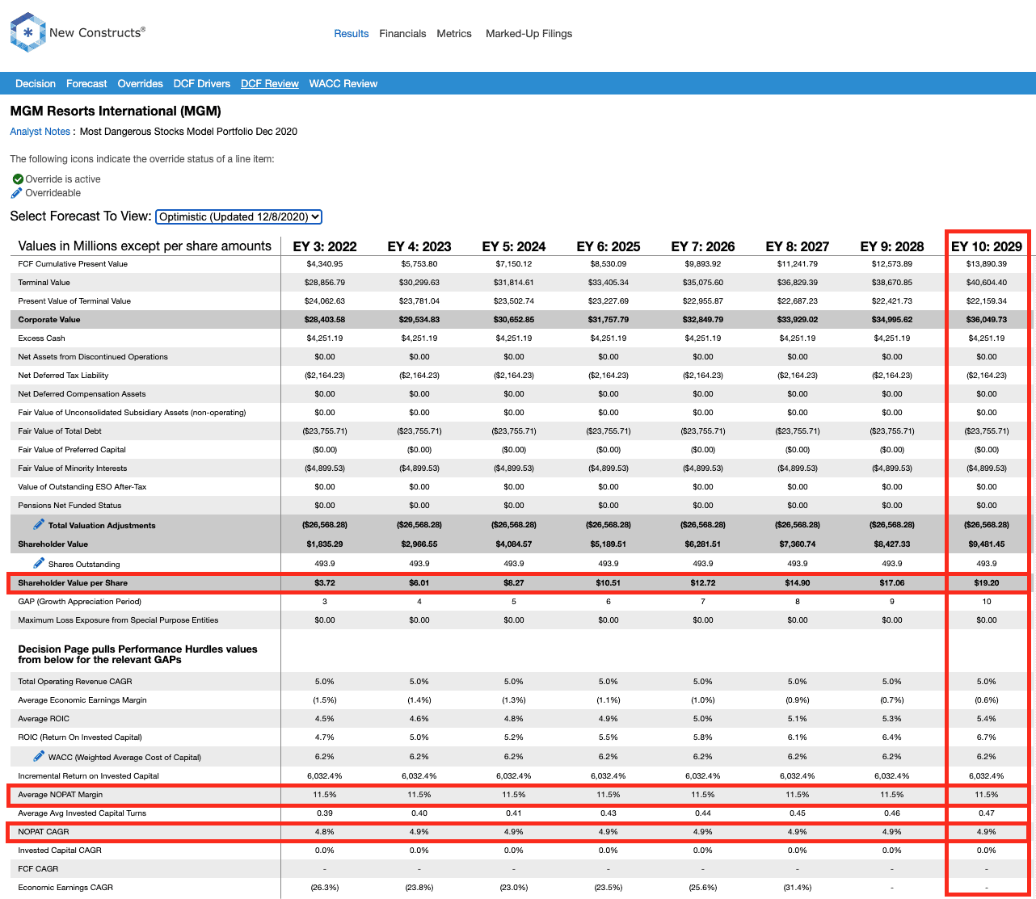The image size is (1036, 899).
Task: Click Economic Earnings CAGR (31.4%) value
Action: [798, 888]
